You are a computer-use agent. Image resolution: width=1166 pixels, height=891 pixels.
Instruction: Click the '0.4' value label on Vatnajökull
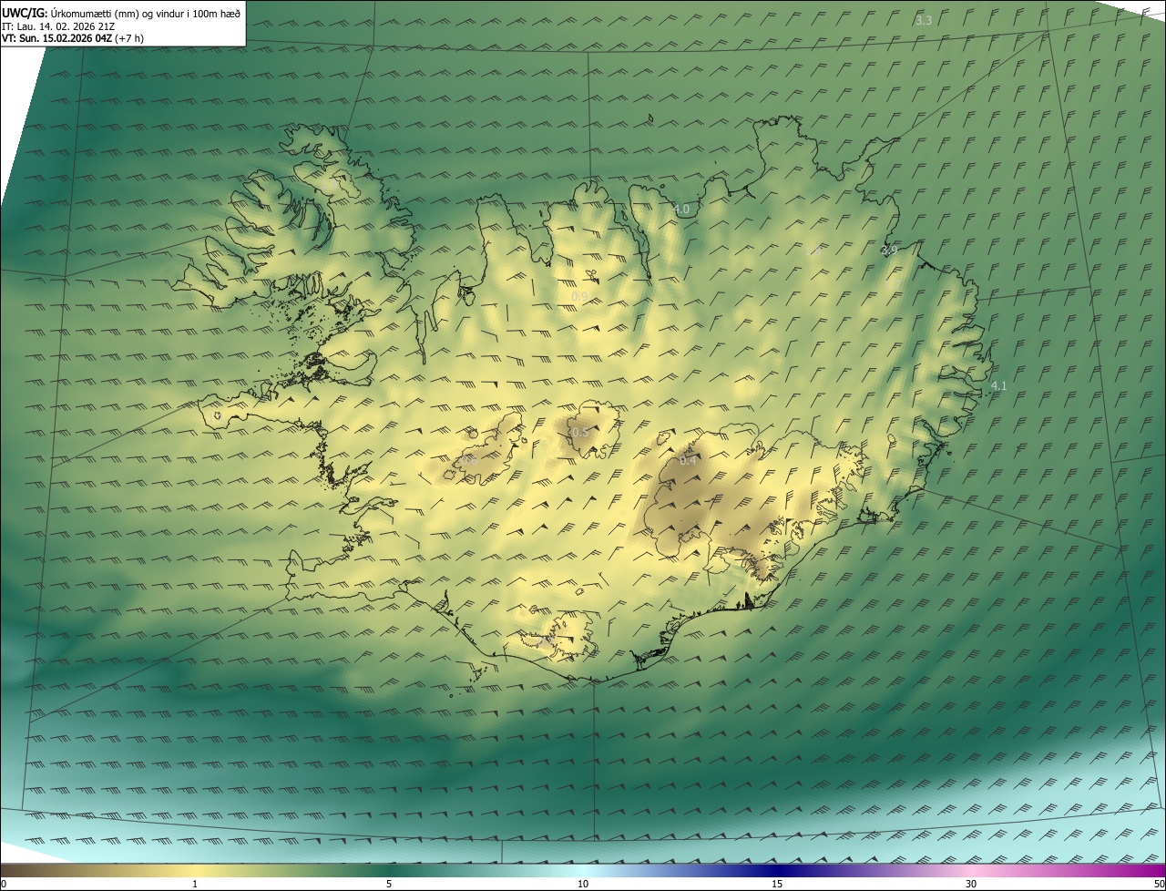point(689,460)
